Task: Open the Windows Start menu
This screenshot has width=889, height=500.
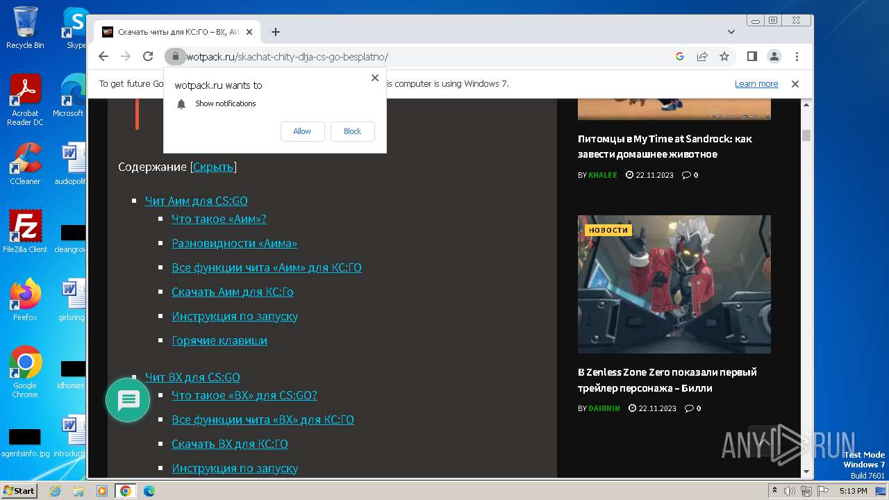Action: (x=19, y=490)
